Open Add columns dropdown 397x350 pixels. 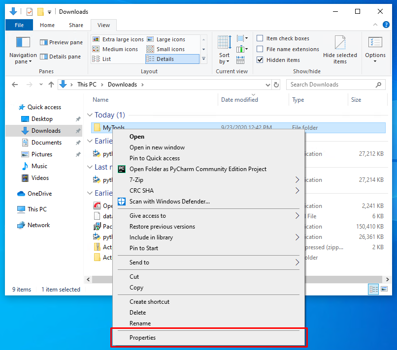click(242, 49)
